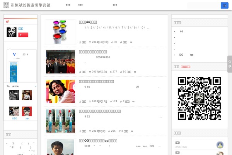Open the title of the 2014-9-17 post
Image resolution: width=232 pixels, height=155 pixels.
(x=96, y=81)
